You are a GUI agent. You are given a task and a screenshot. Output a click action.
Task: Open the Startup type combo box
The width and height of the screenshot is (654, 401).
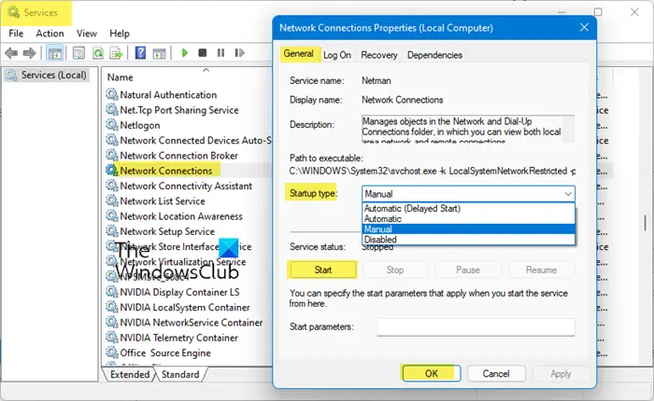pyautogui.click(x=468, y=194)
